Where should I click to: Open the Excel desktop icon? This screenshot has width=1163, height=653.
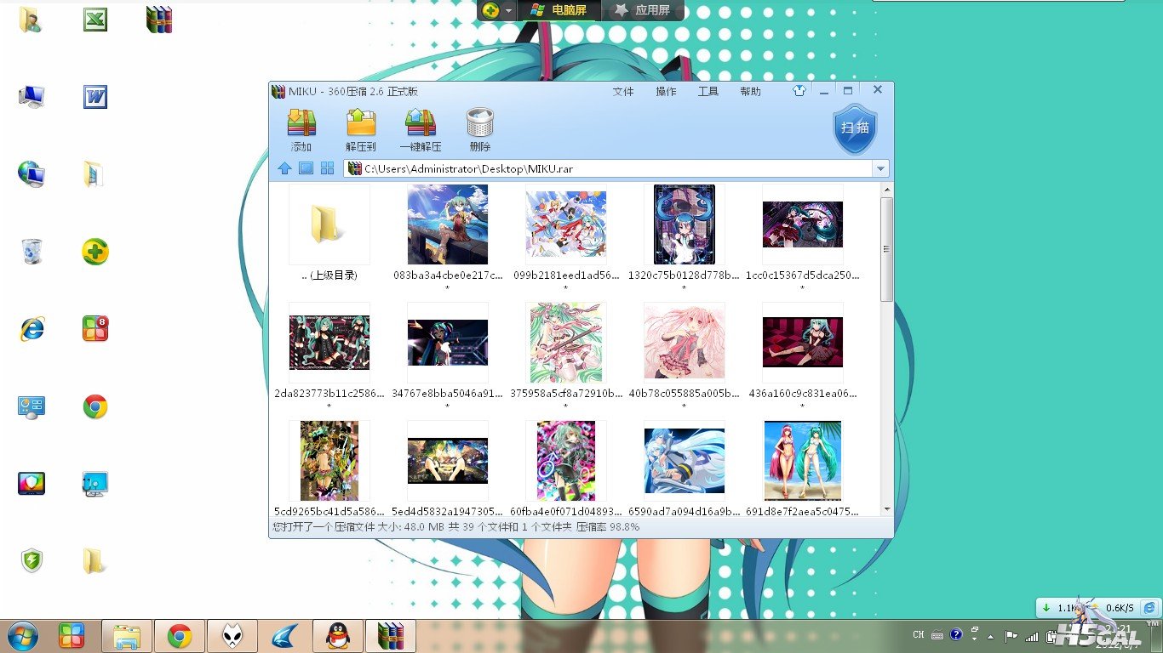tap(95, 20)
